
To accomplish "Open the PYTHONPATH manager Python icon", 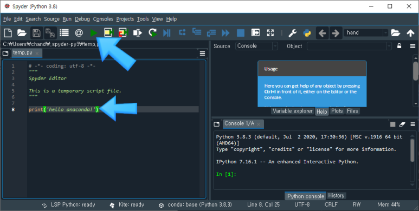I will (x=307, y=33).
